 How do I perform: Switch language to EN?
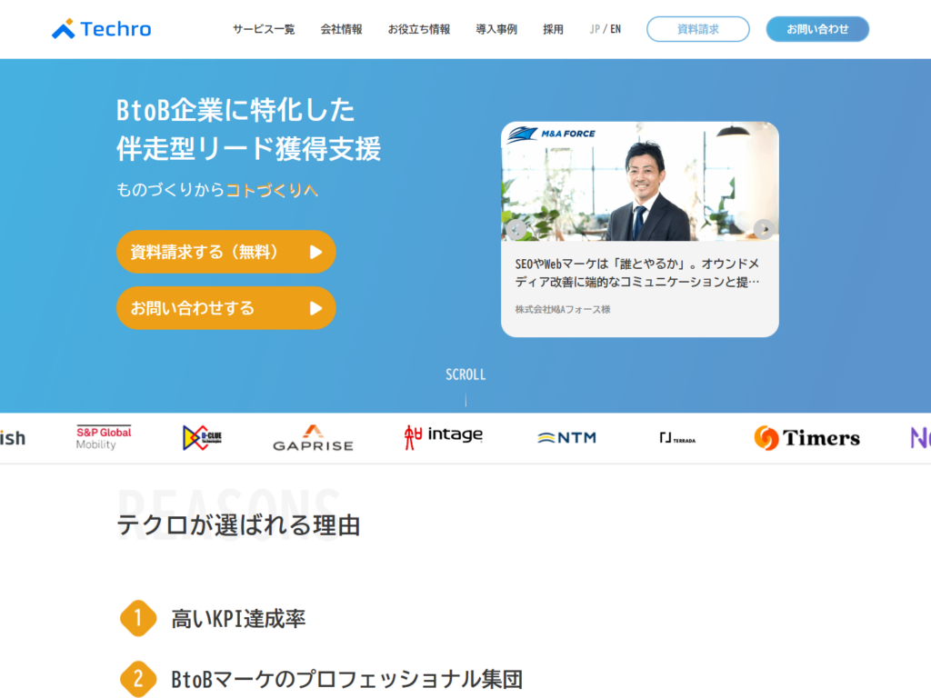tap(616, 29)
